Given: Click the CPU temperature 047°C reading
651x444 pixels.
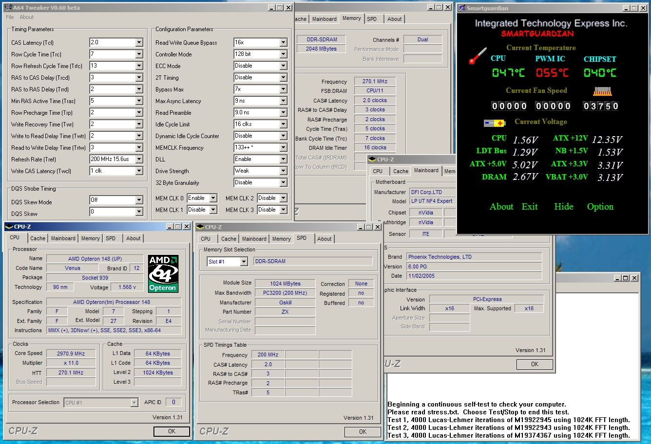Looking at the screenshot, I should (x=508, y=73).
